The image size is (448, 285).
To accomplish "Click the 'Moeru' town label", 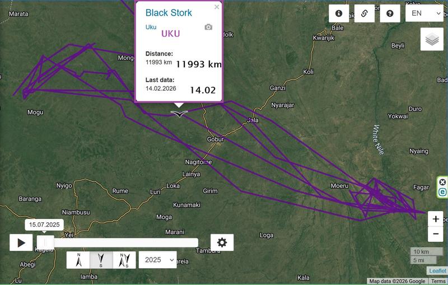I will point(339,186).
